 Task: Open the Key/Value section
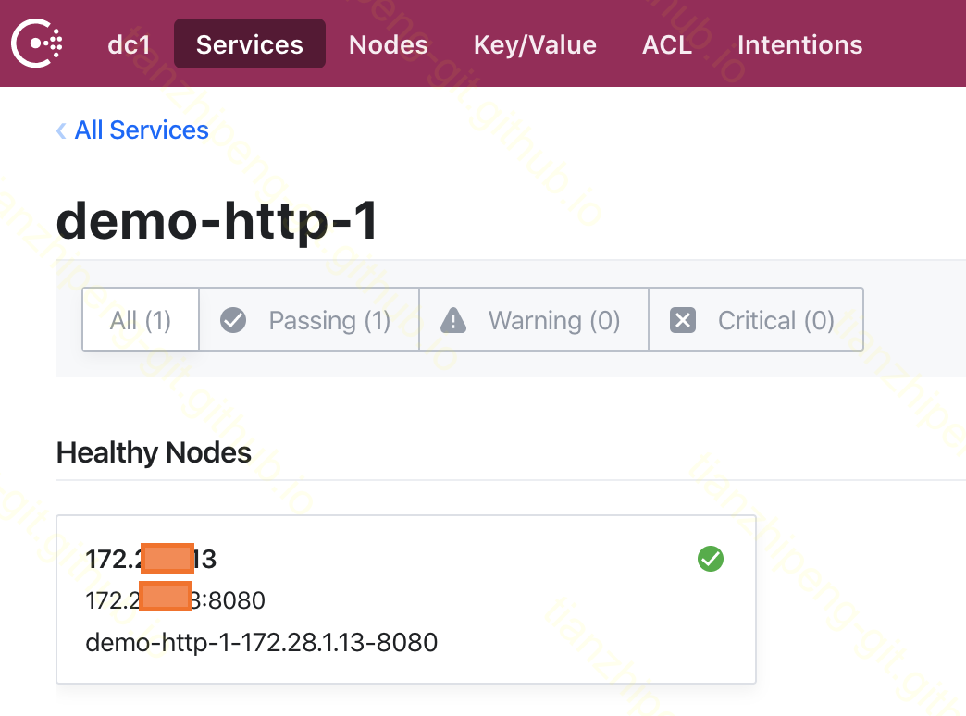[535, 44]
